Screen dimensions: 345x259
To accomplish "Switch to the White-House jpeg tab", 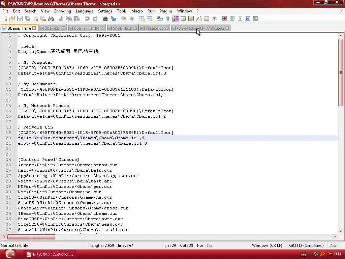I will click(x=200, y=28).
